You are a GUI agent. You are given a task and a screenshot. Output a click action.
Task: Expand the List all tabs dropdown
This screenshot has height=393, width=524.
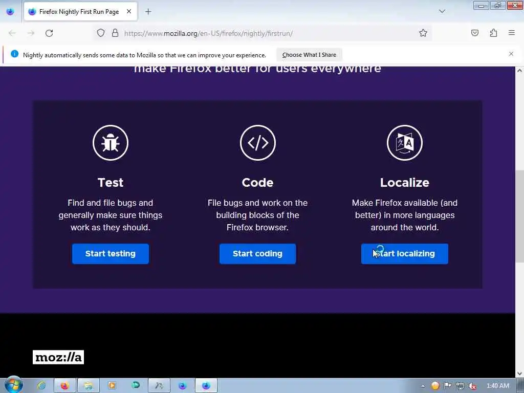[x=442, y=11]
